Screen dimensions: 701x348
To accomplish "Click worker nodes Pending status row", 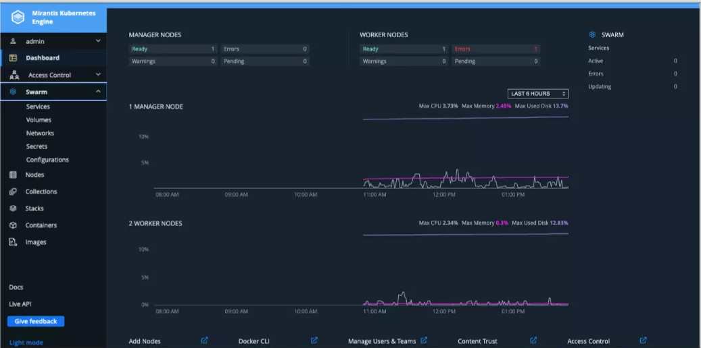I will (495, 61).
